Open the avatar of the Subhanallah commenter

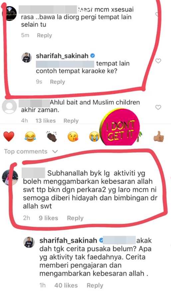(x=10, y=178)
